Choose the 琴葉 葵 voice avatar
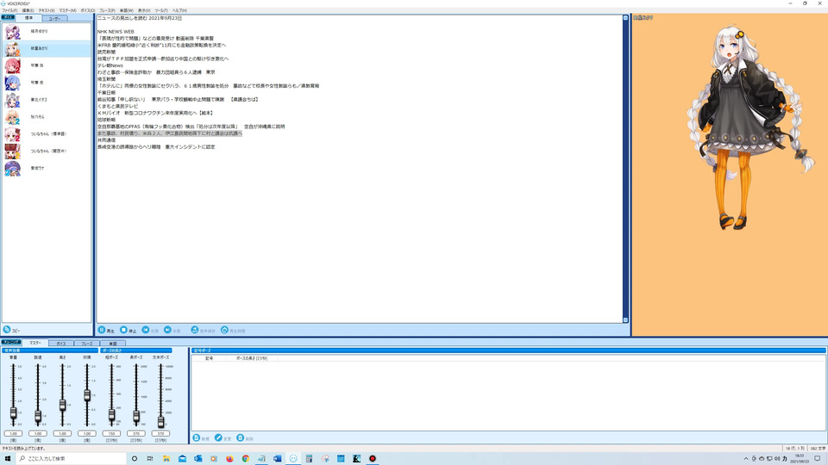Image resolution: width=828 pixels, height=465 pixels. coord(13,83)
